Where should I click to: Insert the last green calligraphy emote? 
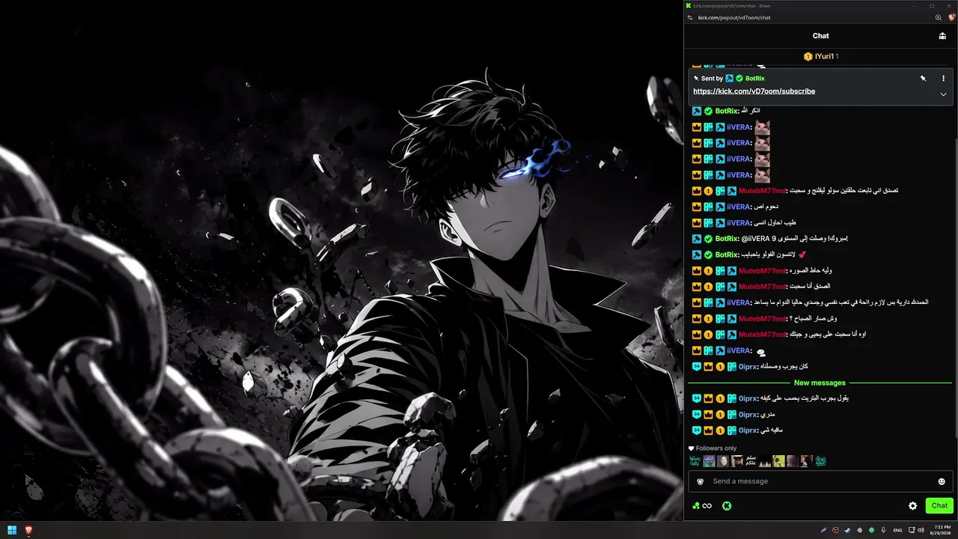point(820,461)
